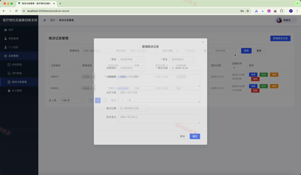Focus the 治疗方案 text area
The height and width of the screenshot is (175, 301).
(159, 96)
